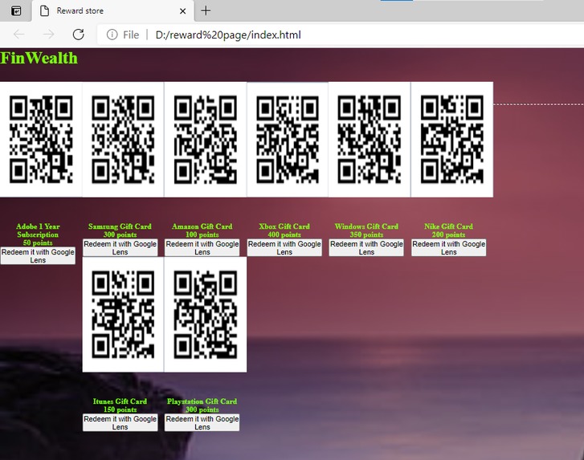
Task: Redeem the Windows Gift Card with Google Lens
Action: pyautogui.click(x=366, y=248)
